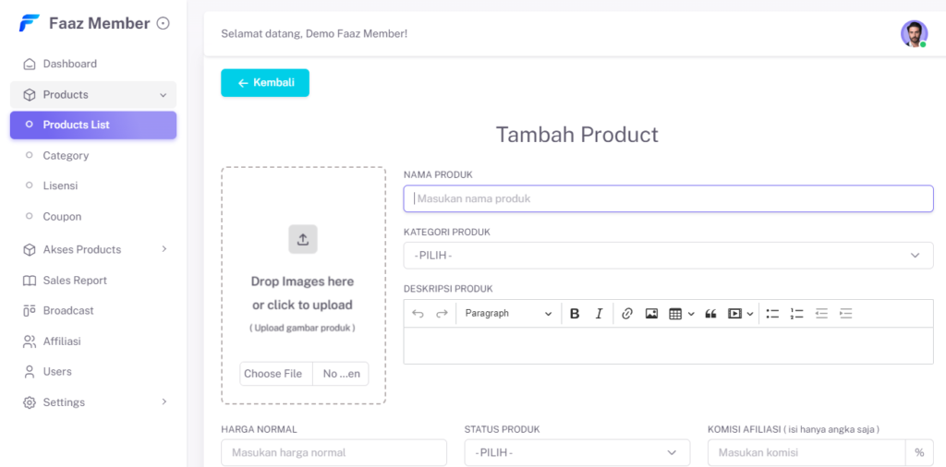Viewport: 946px width, 467px height.
Task: Open the Status Produk dropdown
Action: [576, 452]
